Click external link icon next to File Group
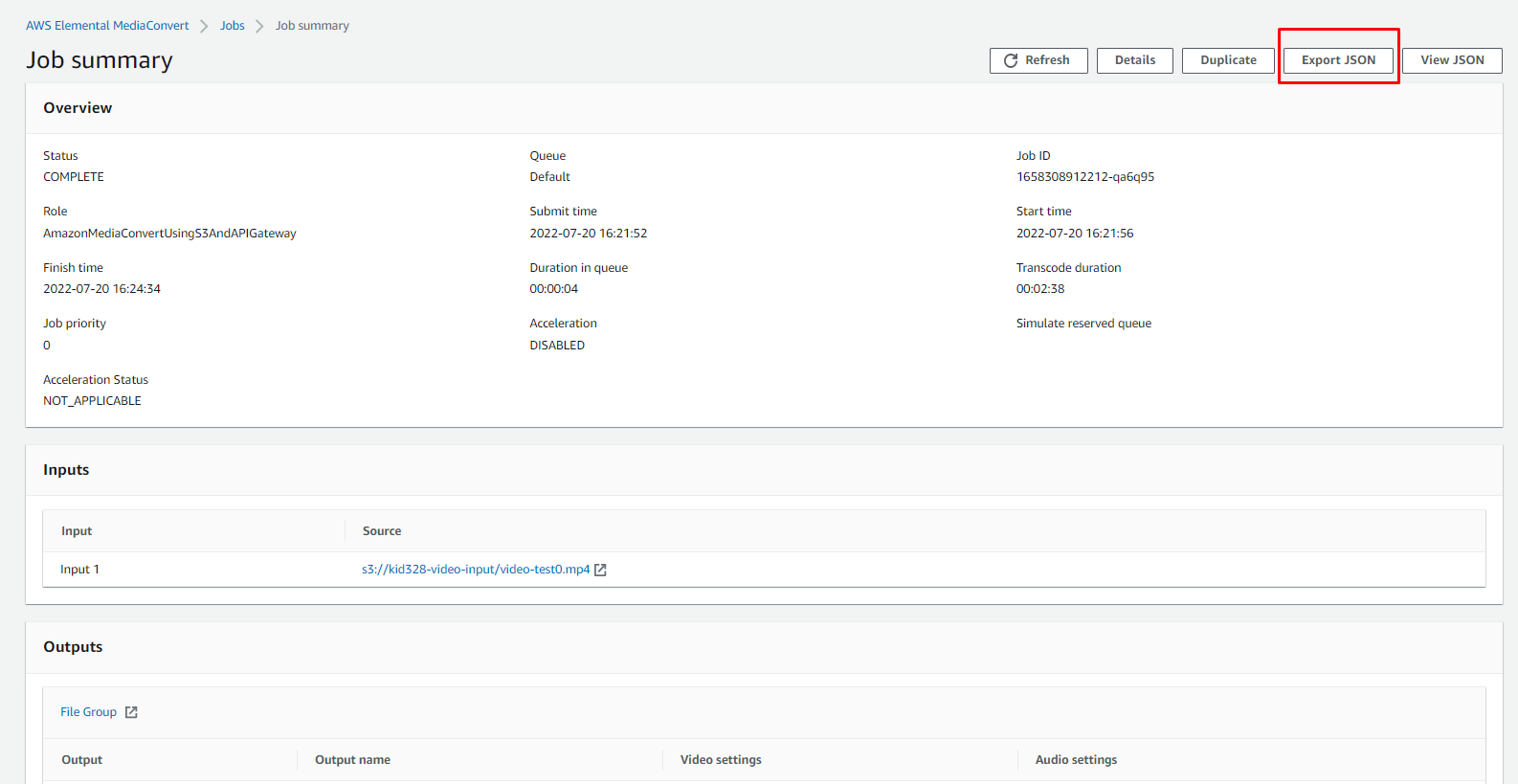 tap(131, 712)
